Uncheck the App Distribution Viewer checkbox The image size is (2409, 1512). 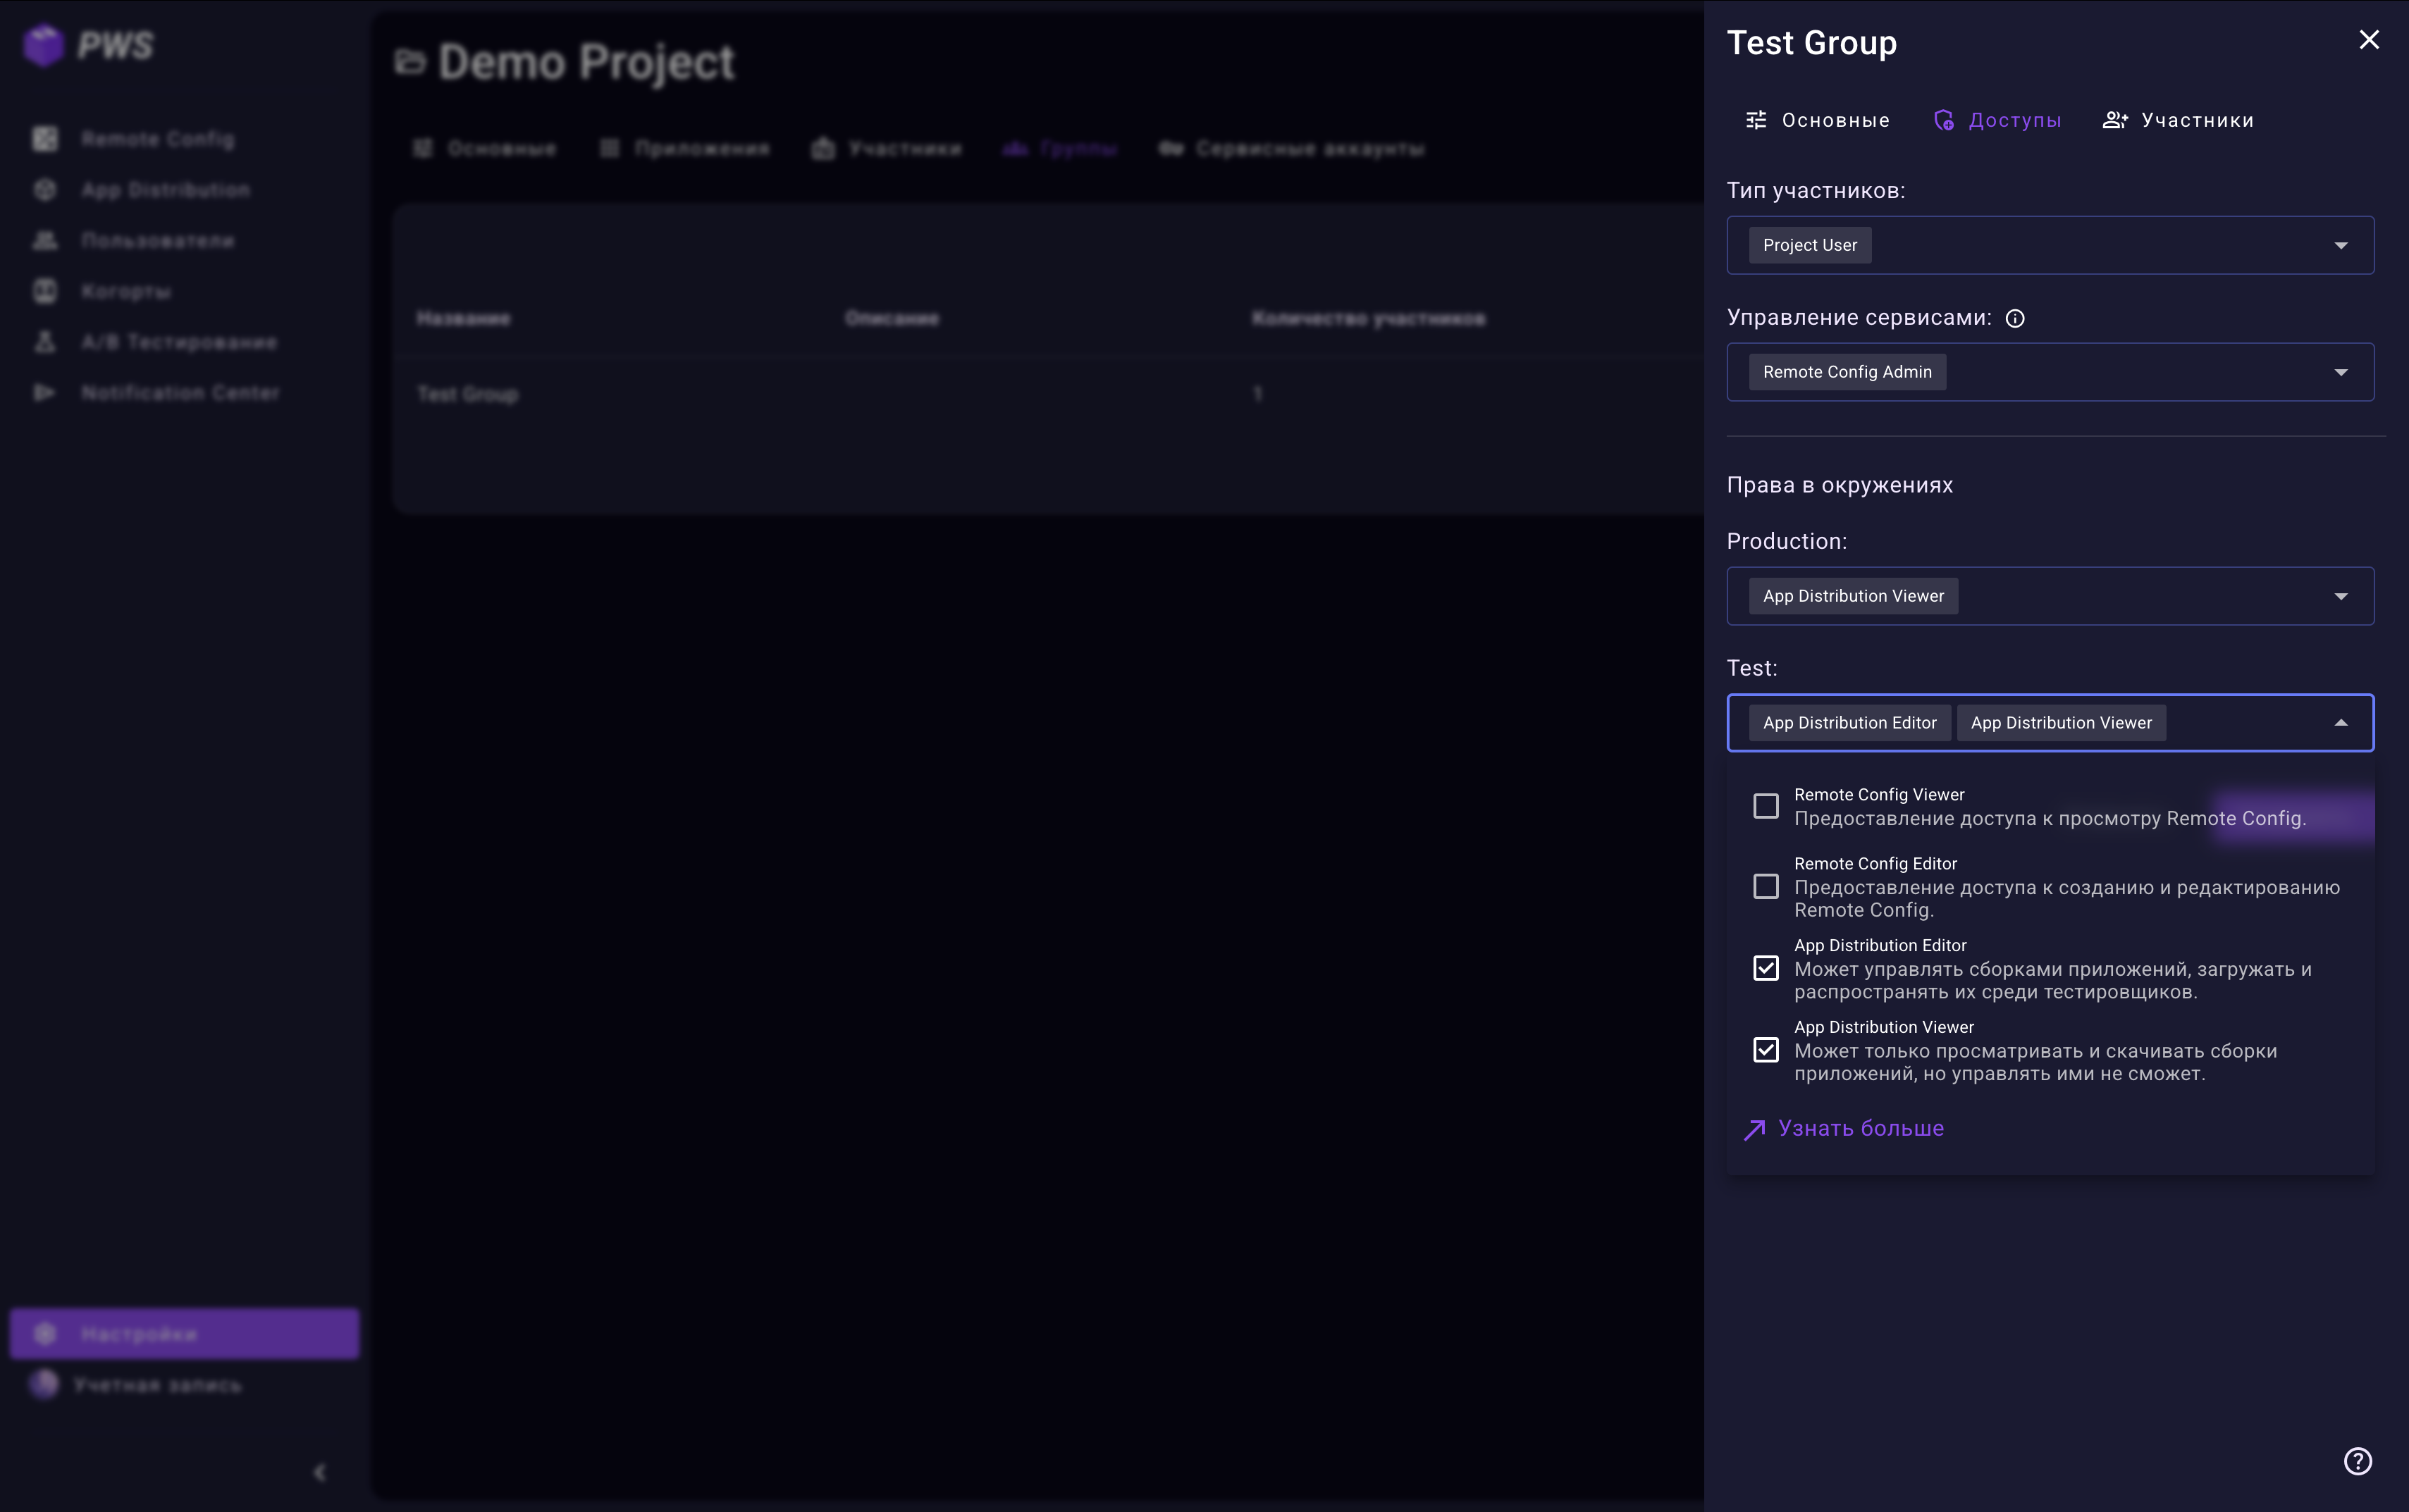pos(1766,1050)
